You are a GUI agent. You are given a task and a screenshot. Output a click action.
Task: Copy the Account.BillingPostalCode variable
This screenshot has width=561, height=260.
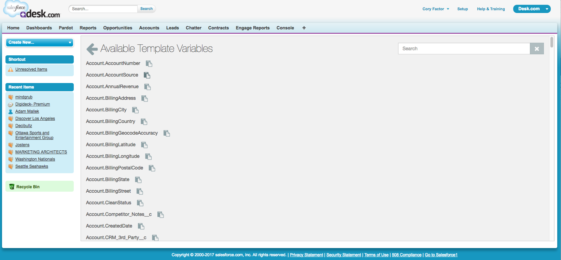(152, 168)
